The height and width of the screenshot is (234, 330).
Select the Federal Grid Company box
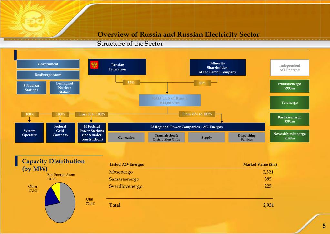(x=60, y=133)
